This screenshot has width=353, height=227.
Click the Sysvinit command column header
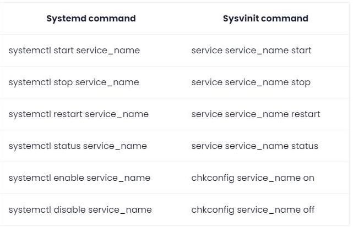tap(265, 19)
